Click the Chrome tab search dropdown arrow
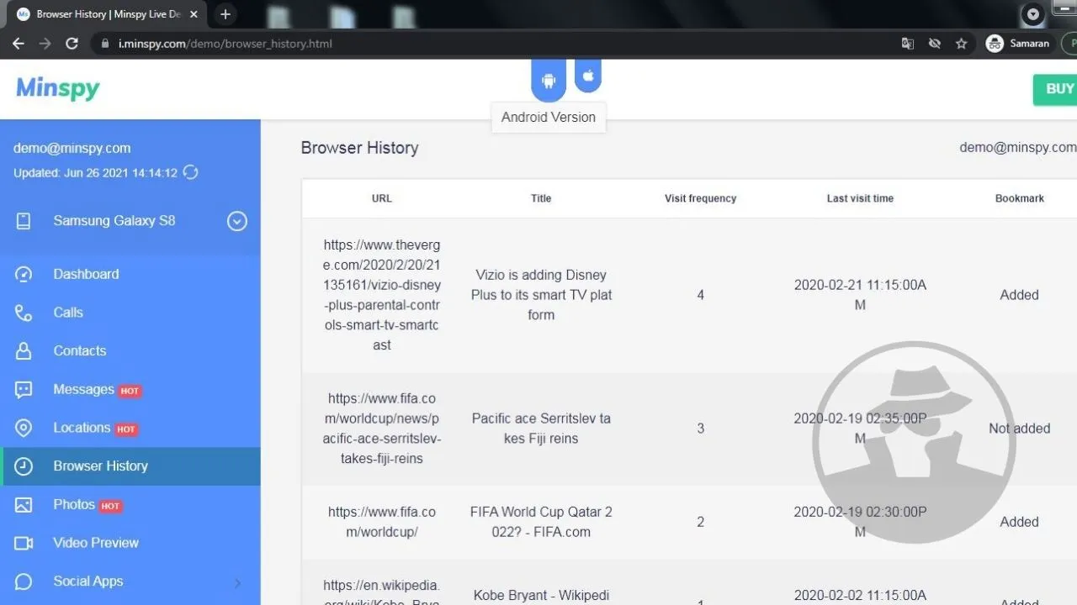Screen dimensions: 1077x605 click(1033, 14)
